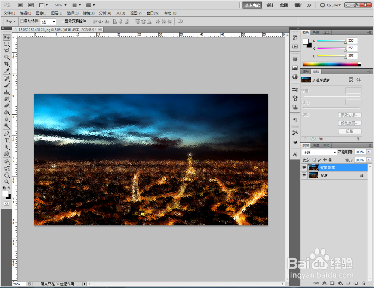Select the Crop tool
Image resolution: width=374 pixels, height=288 pixels.
tap(7, 64)
